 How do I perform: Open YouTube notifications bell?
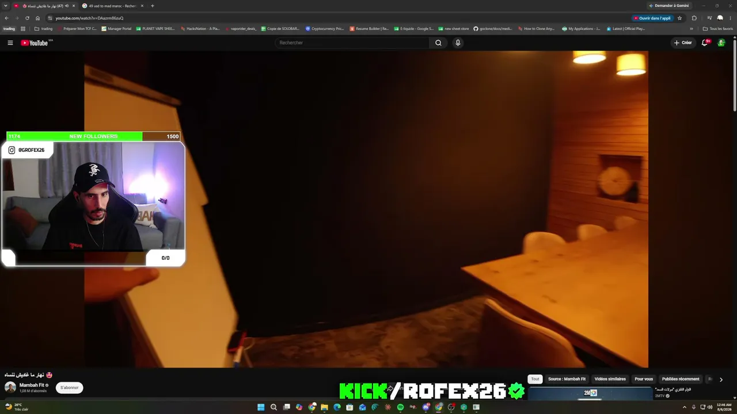[705, 43]
